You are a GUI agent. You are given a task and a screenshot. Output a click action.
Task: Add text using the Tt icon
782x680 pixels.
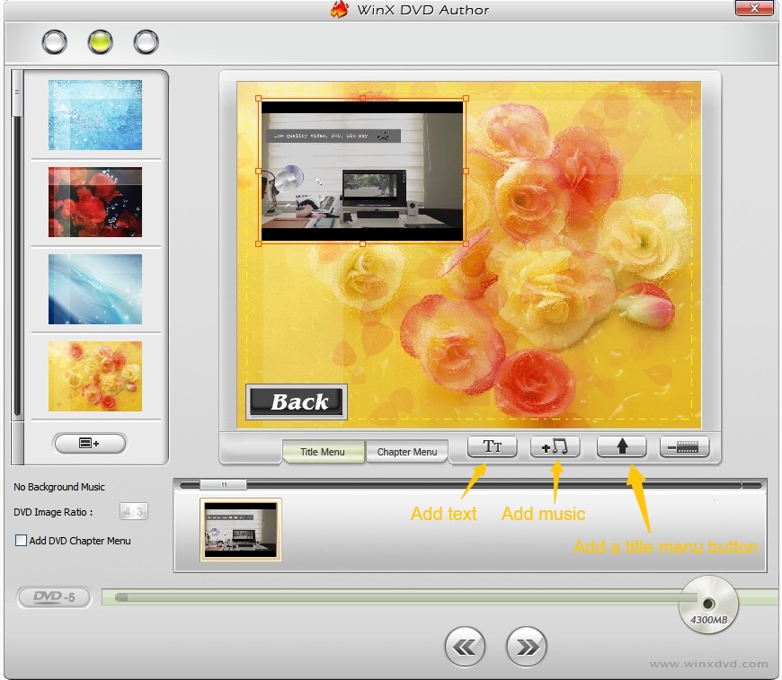coord(490,446)
